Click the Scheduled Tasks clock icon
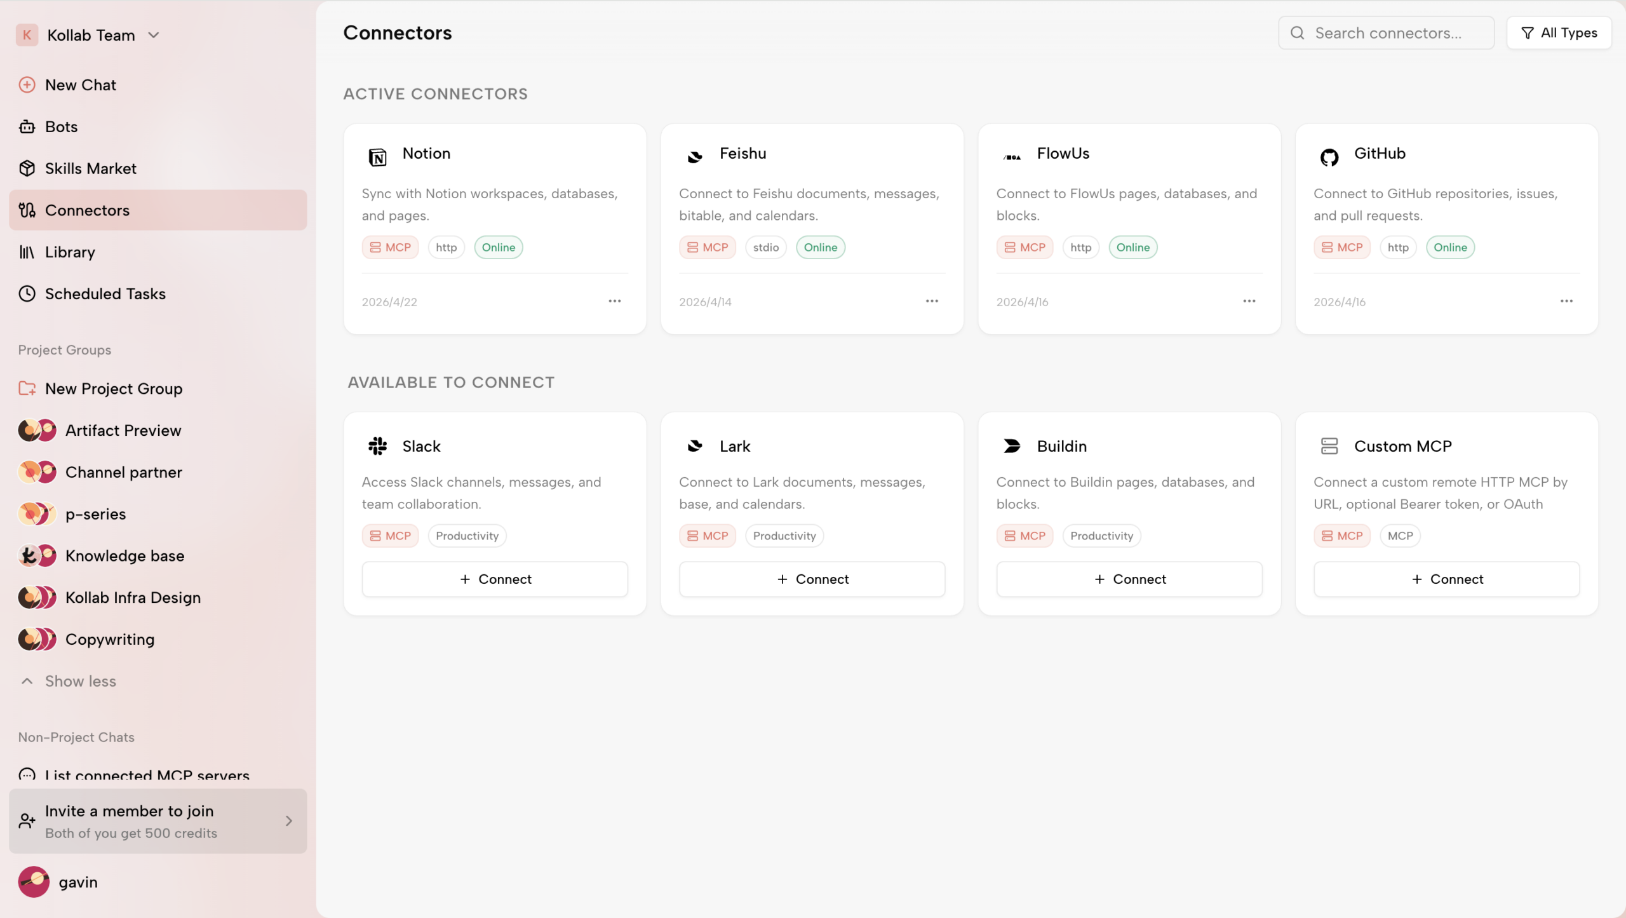The width and height of the screenshot is (1626, 918). (x=27, y=294)
